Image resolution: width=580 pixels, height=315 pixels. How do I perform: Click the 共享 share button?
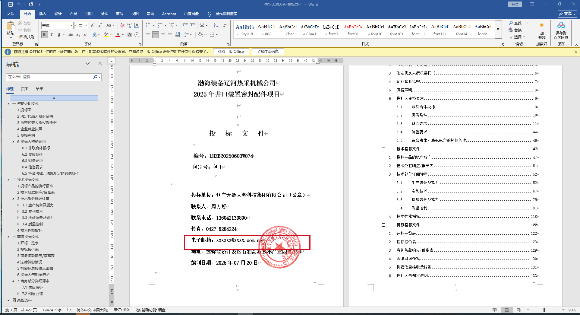(x=567, y=14)
